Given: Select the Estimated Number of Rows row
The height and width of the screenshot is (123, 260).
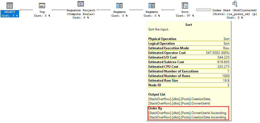Looking at the screenshot, I should [x=189, y=76].
